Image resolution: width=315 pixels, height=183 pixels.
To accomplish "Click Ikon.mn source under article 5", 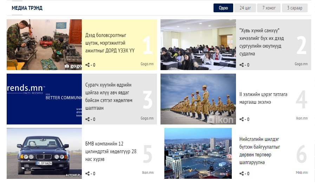I will click(147, 173).
